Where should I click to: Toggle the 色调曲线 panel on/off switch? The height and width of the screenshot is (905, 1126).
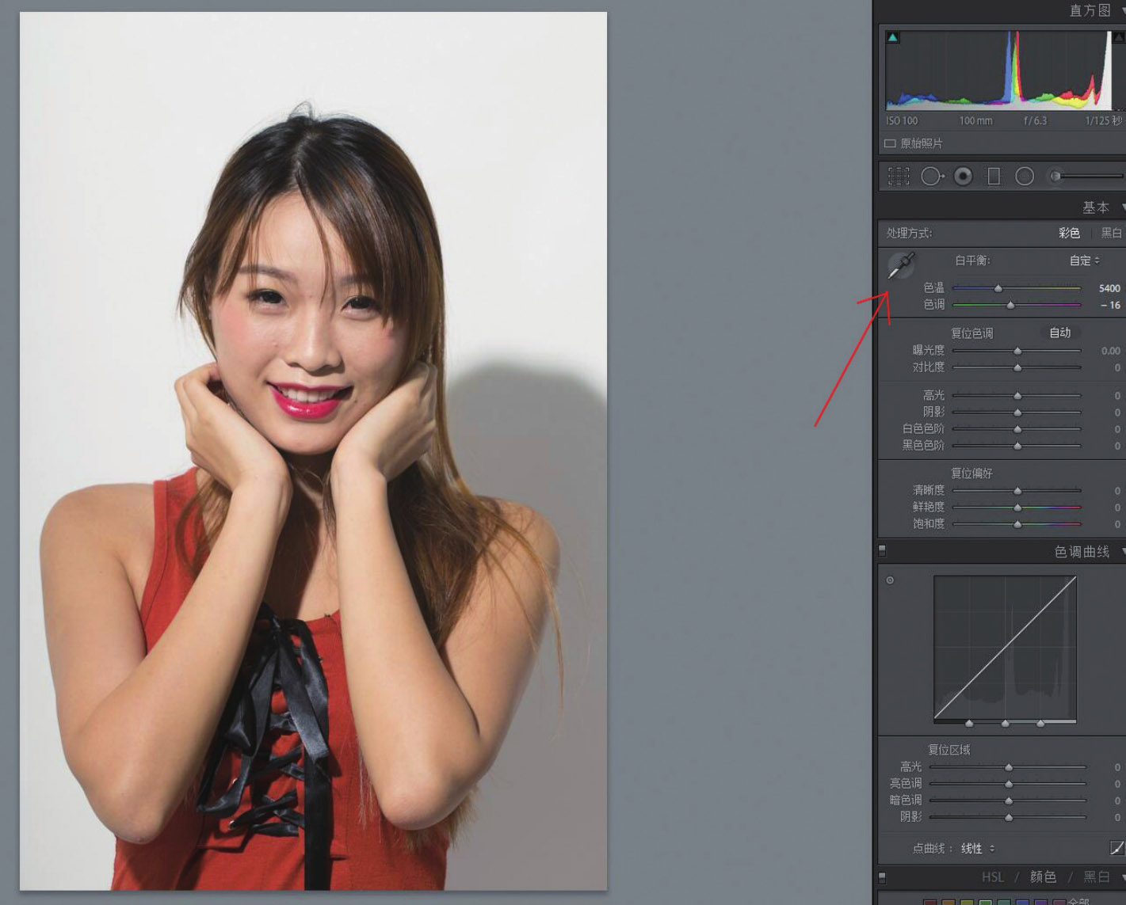tap(882, 550)
